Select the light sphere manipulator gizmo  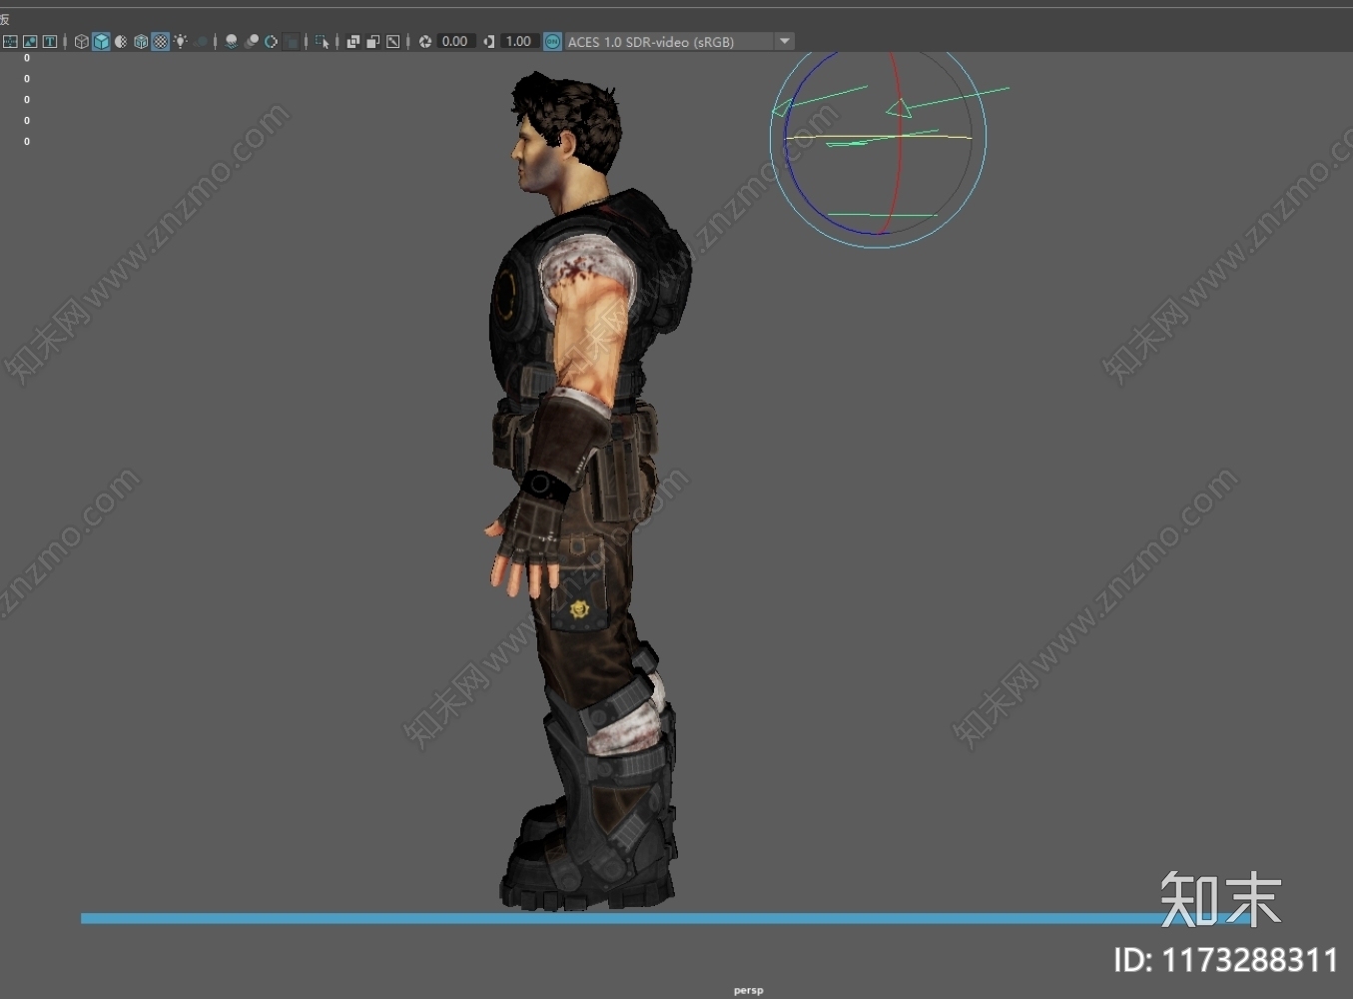879,140
